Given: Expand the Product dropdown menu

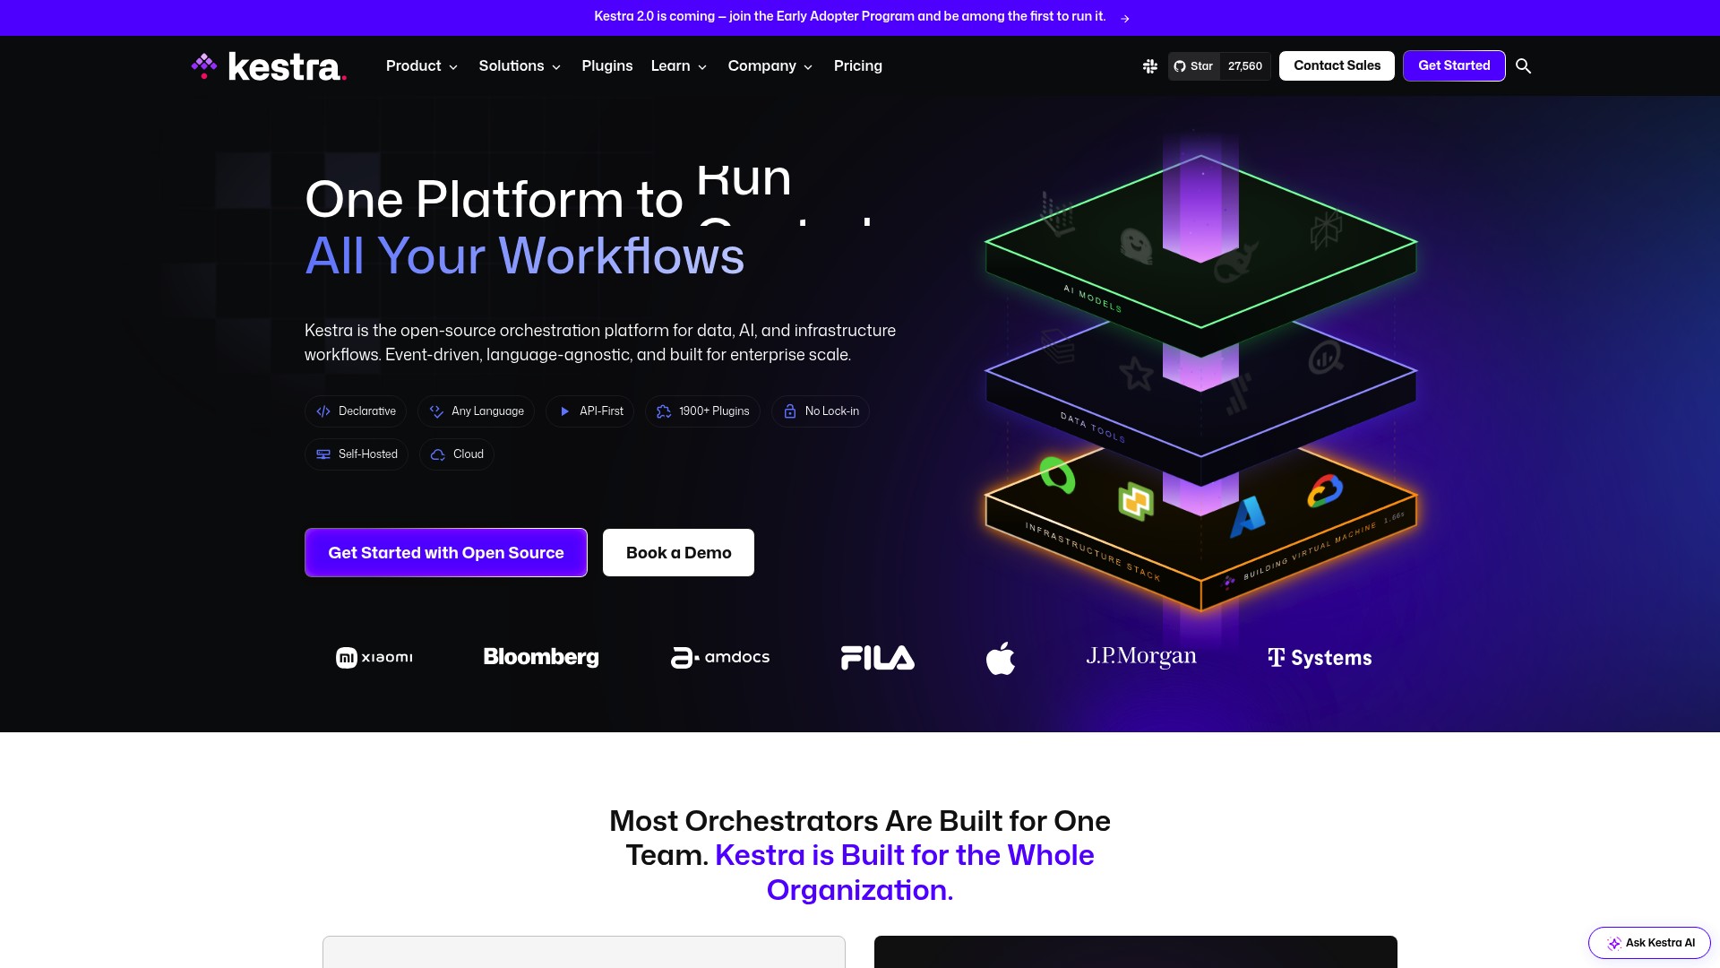Looking at the screenshot, I should coord(422,66).
